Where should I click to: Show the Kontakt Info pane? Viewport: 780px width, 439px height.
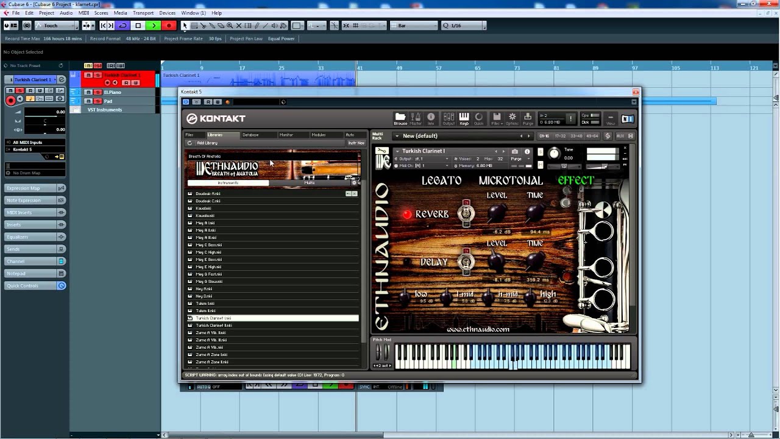coord(431,118)
